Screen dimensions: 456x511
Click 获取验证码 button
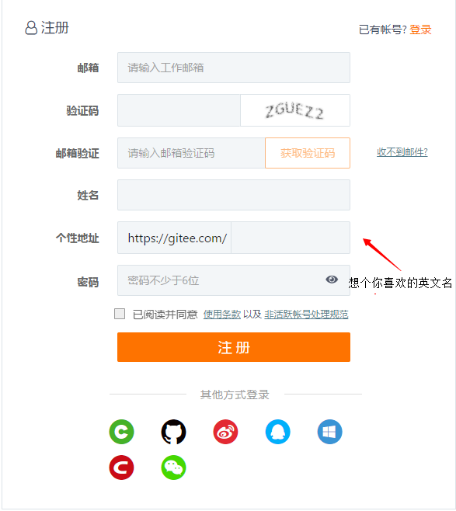point(308,153)
